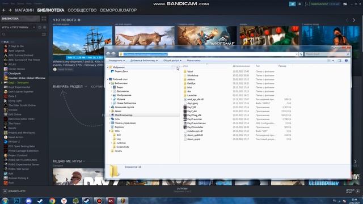The width and height of the screenshot is (363, 204).
Task: Click the Explorer address bar path
Action: (145, 54)
